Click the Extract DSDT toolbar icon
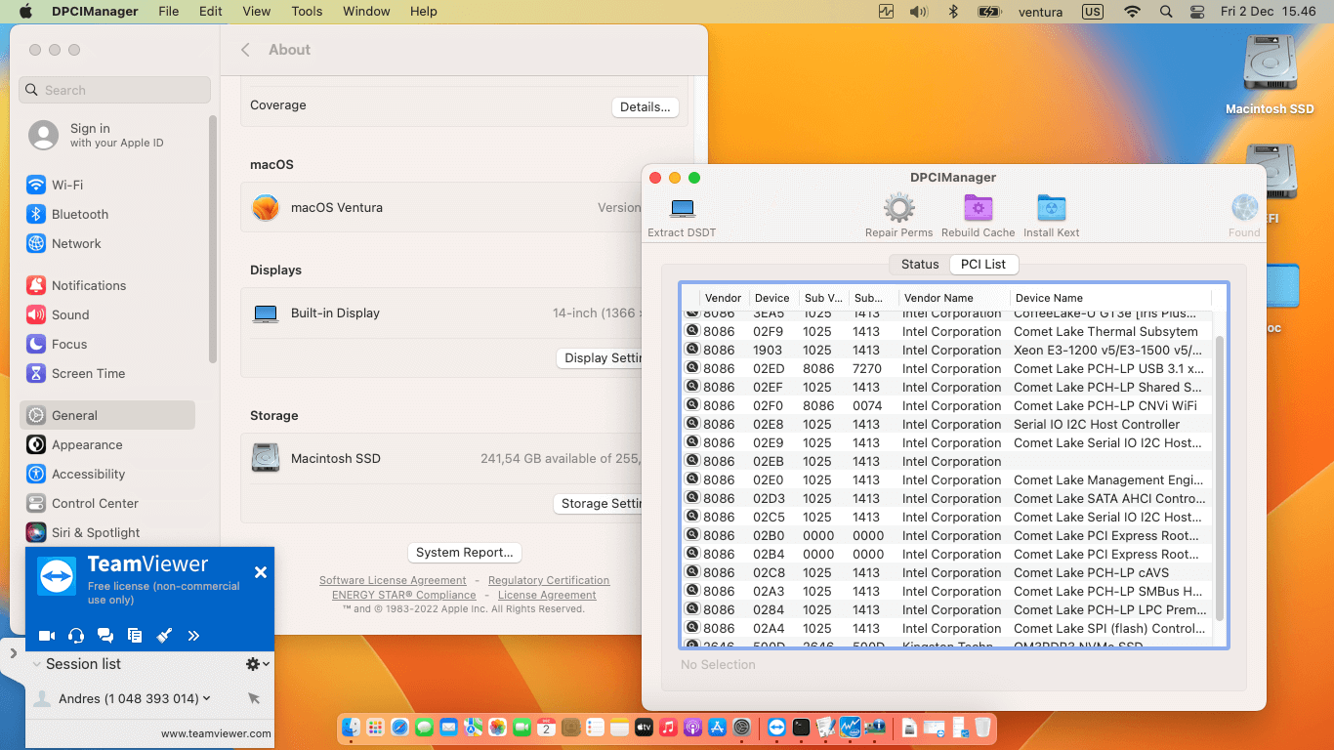This screenshot has width=1334, height=750. click(682, 208)
